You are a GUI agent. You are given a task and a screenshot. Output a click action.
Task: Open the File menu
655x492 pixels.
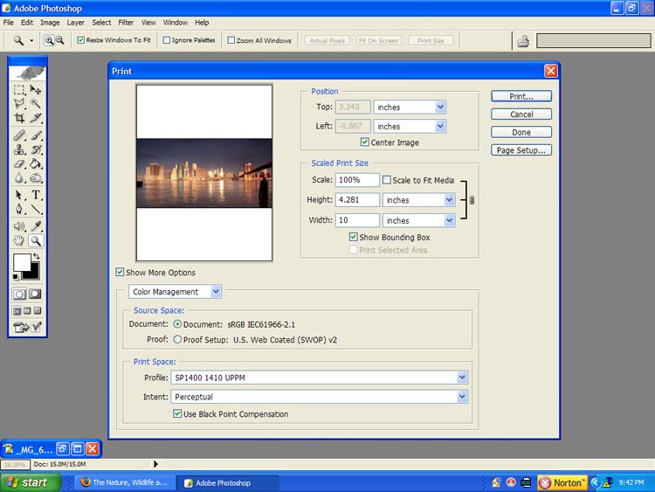9,23
